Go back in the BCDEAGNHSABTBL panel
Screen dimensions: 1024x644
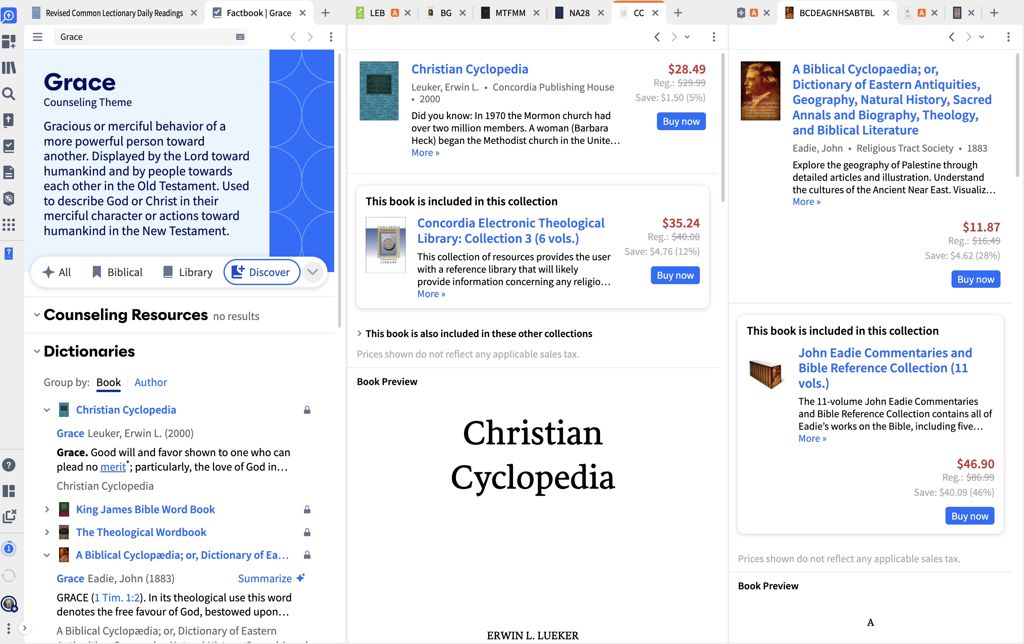click(x=952, y=37)
